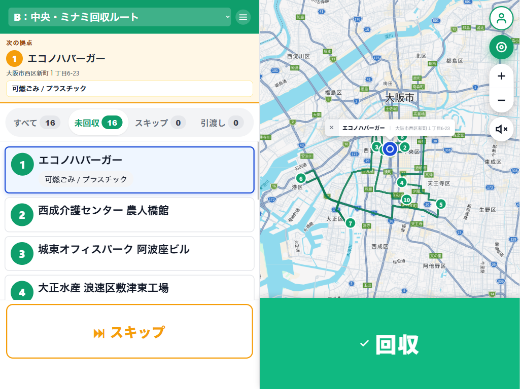Viewport: 520px width, 389px height.
Task: Click map marker number 7
Action: point(350,223)
